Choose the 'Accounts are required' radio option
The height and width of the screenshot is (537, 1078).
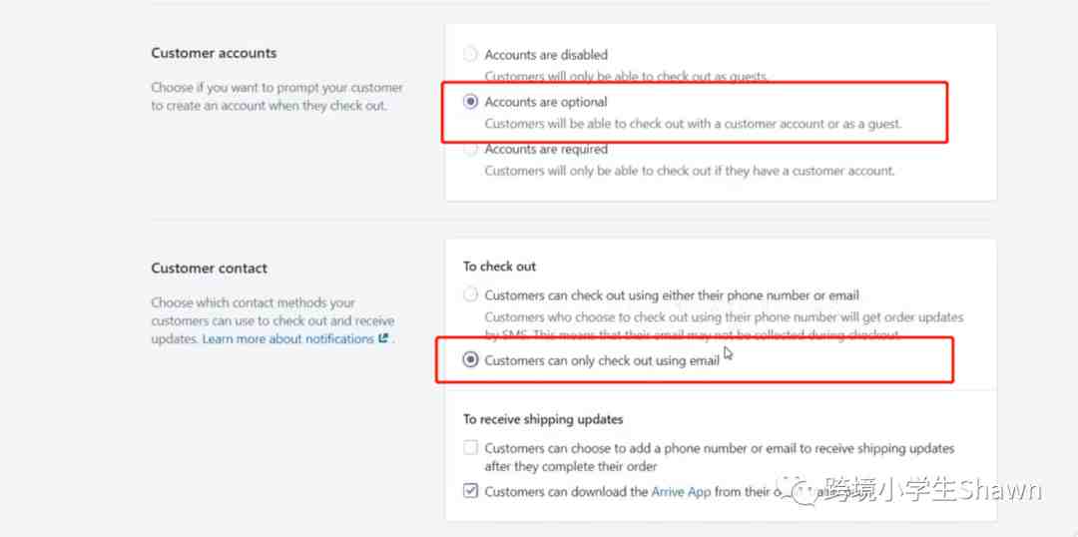pyautogui.click(x=470, y=150)
